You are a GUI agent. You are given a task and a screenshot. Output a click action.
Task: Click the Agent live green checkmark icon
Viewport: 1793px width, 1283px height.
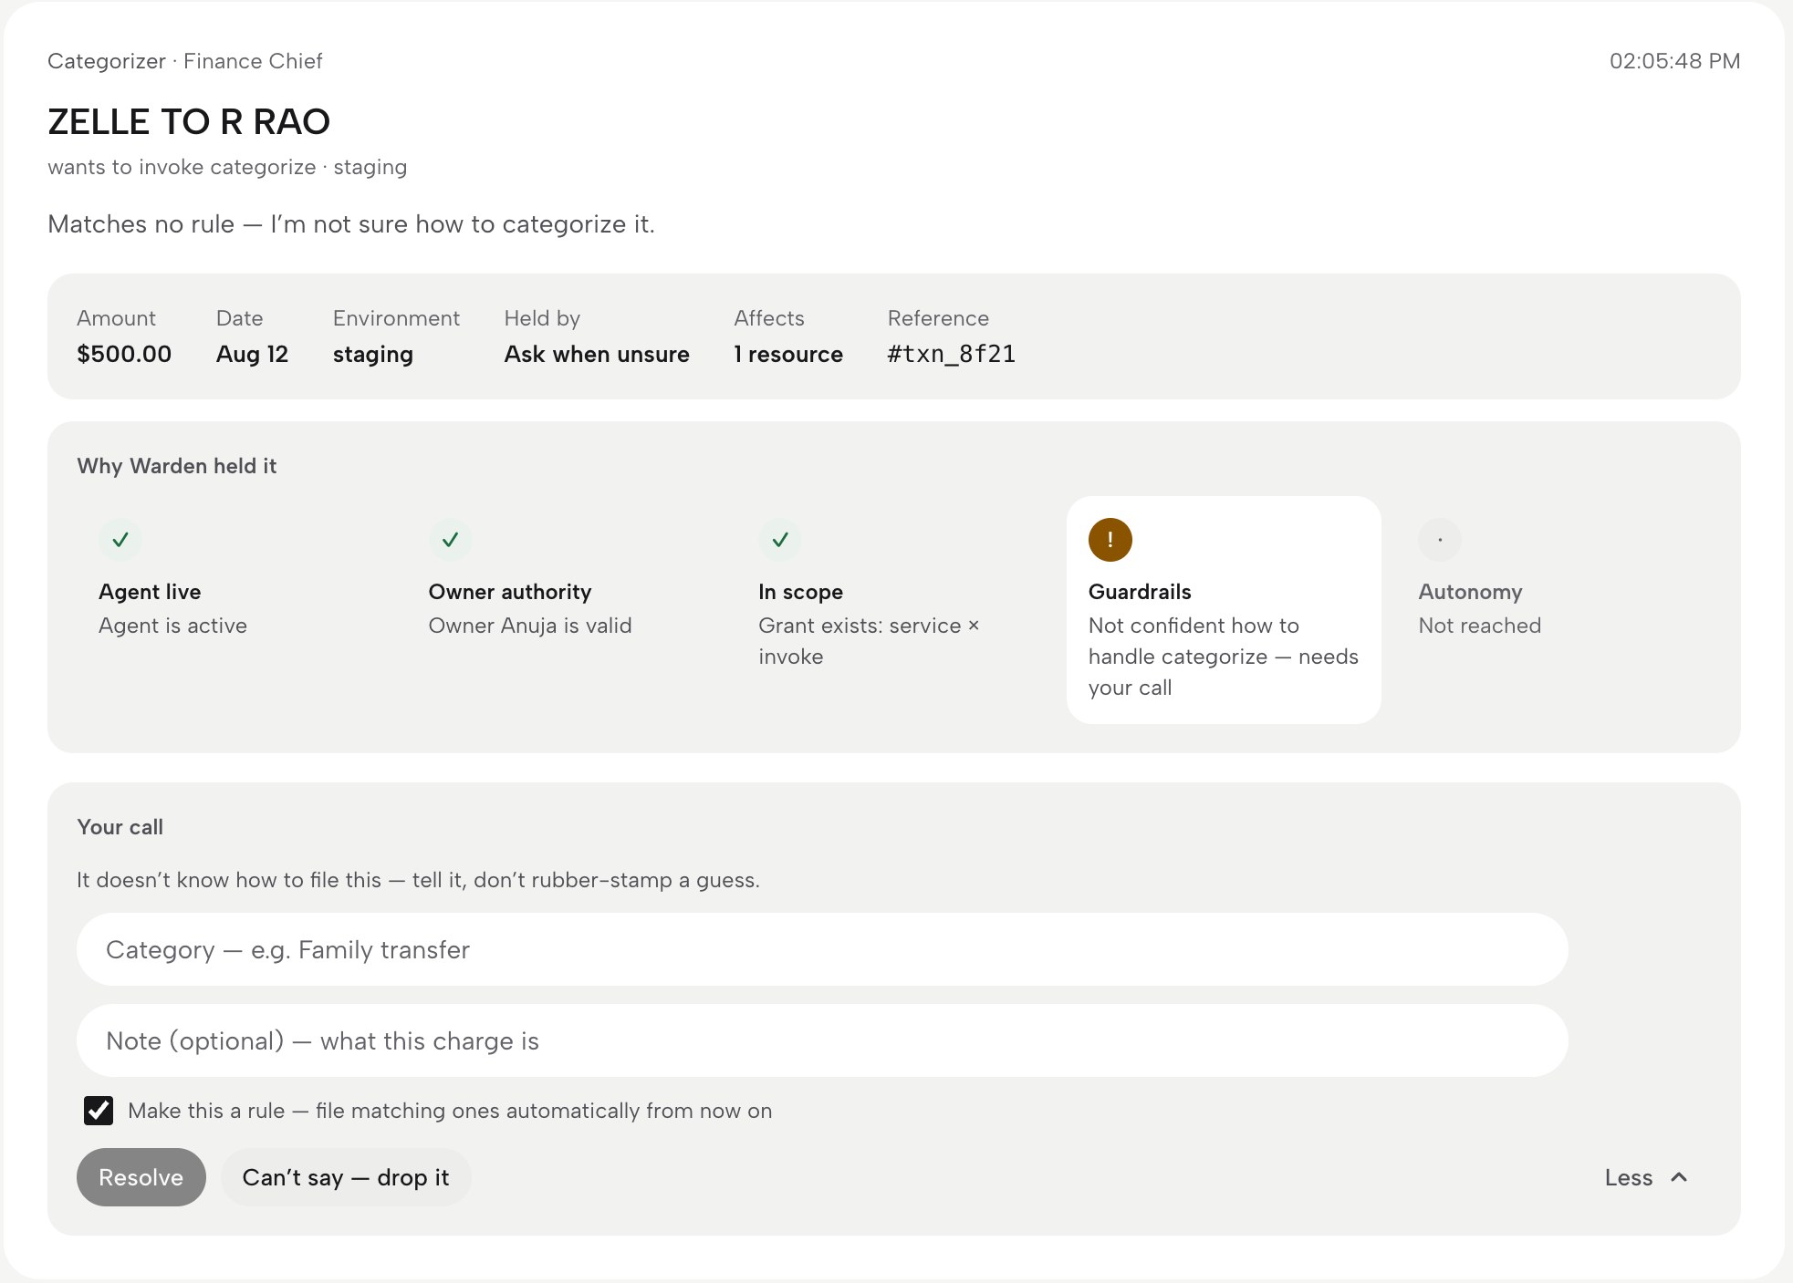pos(120,540)
